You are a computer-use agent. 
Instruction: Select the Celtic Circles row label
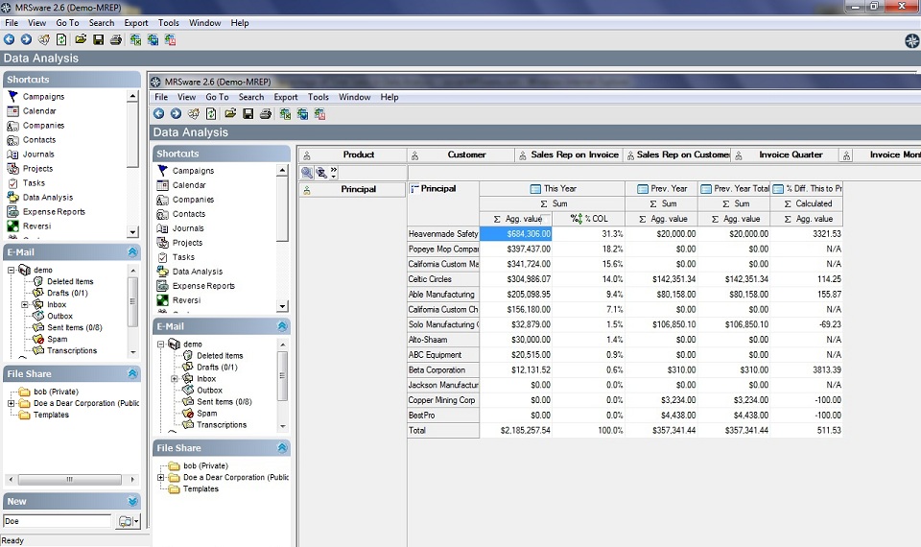pyautogui.click(x=443, y=279)
